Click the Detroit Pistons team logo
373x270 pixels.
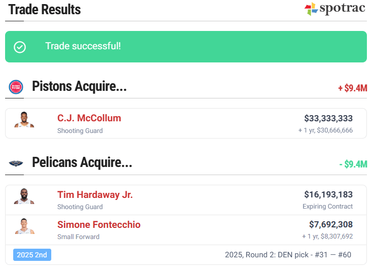point(16,87)
